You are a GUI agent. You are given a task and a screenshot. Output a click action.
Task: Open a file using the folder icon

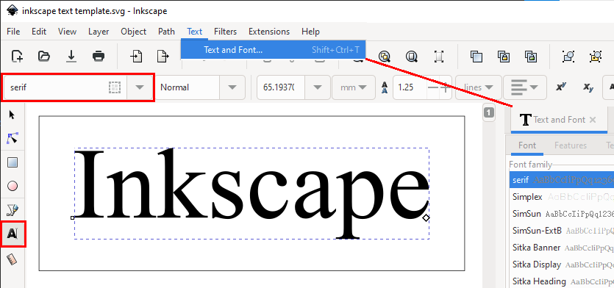44,57
